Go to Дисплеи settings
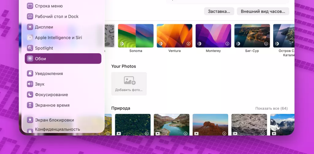This screenshot has width=314, height=154. 63,27
